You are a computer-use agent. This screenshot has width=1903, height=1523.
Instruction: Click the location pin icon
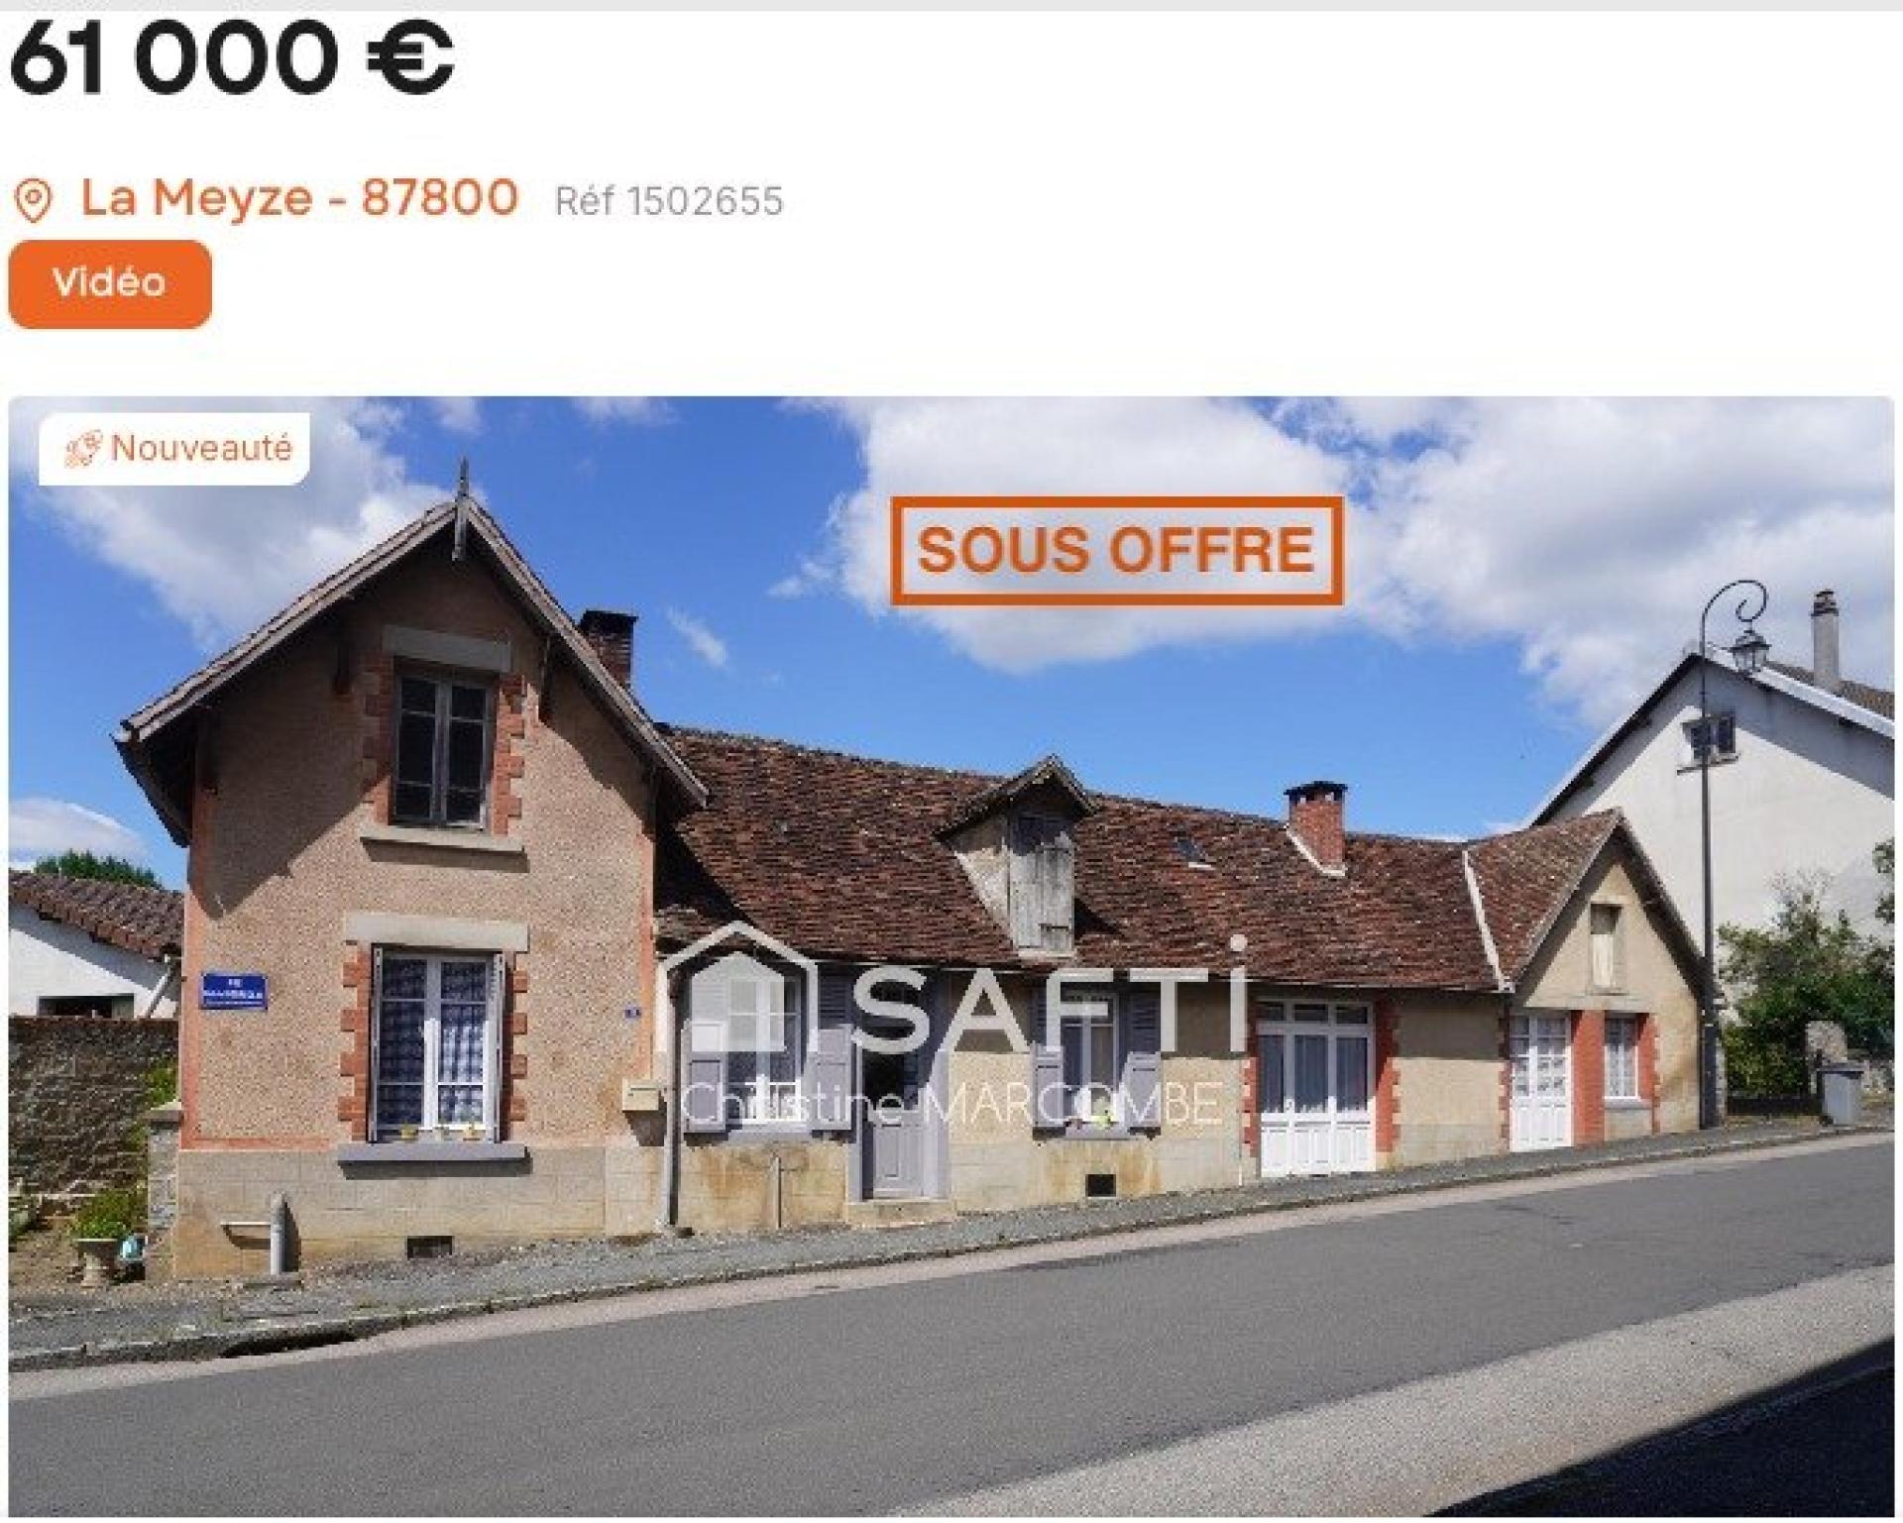pos(34,200)
